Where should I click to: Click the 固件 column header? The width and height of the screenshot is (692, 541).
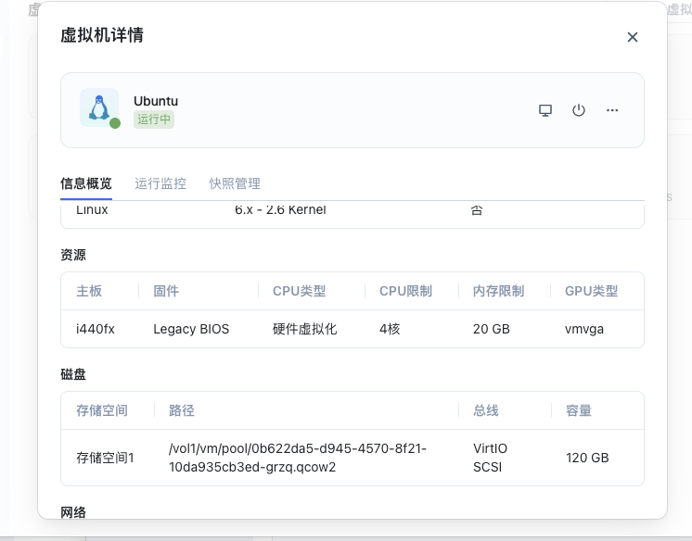click(166, 291)
